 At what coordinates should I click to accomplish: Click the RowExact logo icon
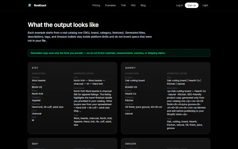point(29,5)
